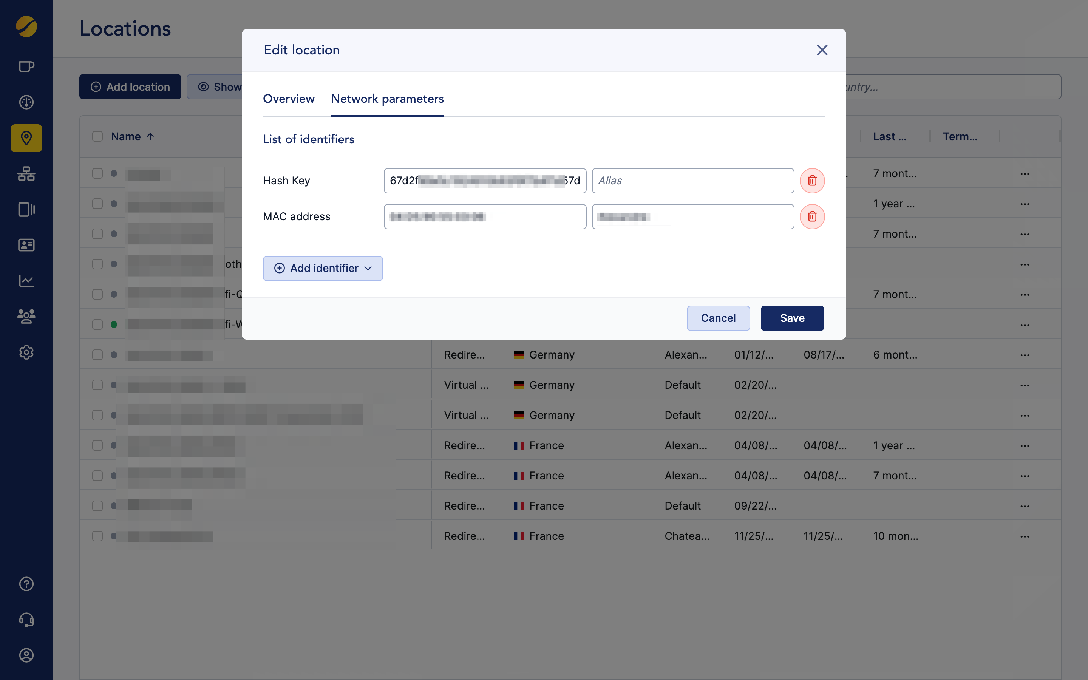The height and width of the screenshot is (680, 1088).
Task: Open row menu for Chatea... France location
Action: click(1025, 536)
